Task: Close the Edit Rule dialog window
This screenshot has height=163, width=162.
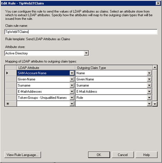Action: point(158,3)
